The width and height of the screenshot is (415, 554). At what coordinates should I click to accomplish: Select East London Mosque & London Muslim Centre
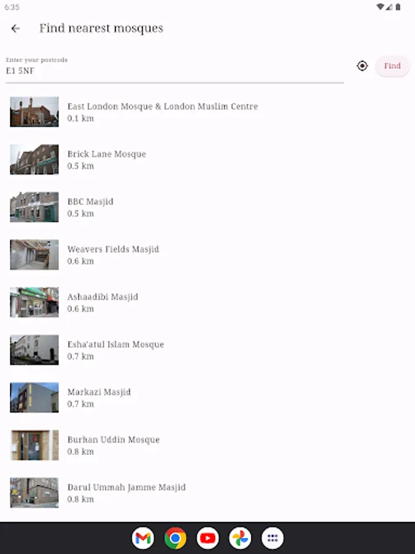[x=208, y=112]
